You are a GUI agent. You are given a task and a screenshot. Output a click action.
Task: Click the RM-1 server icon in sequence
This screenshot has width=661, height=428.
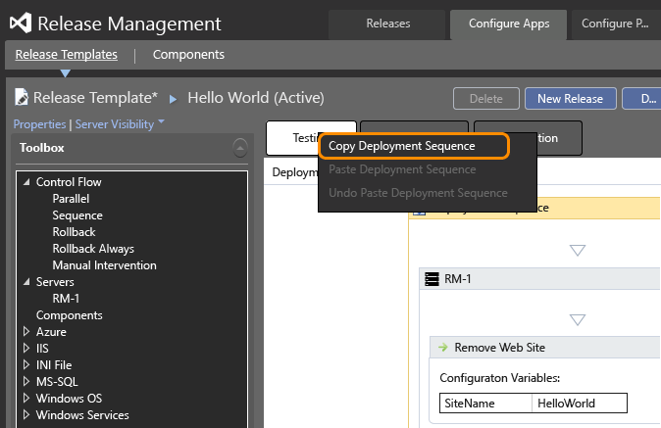pos(432,279)
